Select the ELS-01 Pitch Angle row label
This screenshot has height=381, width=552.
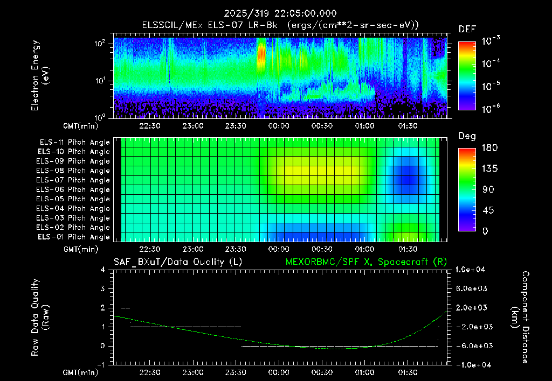coord(74,237)
